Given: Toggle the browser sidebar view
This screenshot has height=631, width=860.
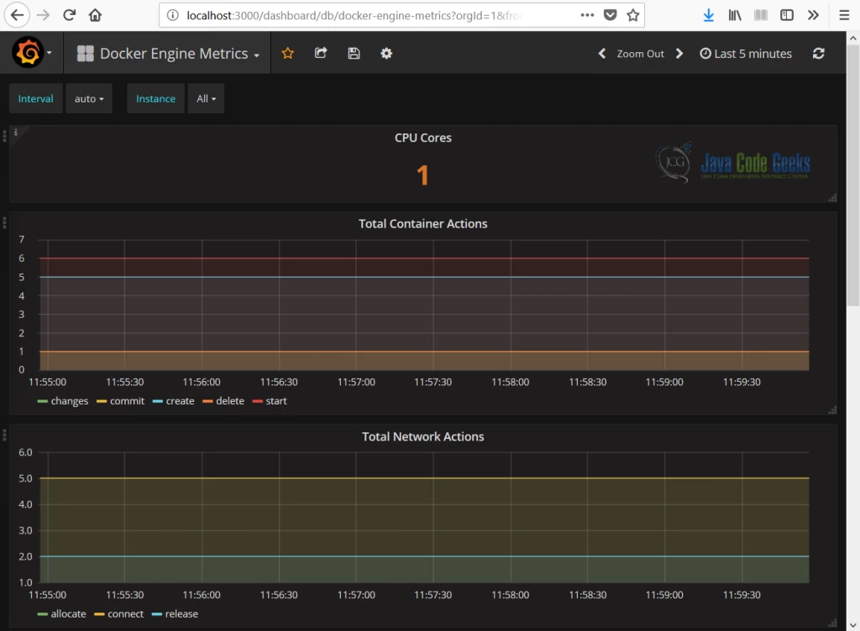Looking at the screenshot, I should point(786,15).
